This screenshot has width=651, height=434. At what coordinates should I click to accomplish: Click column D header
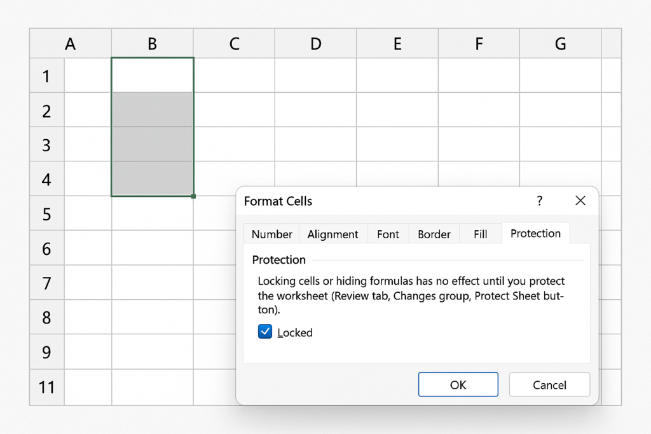pyautogui.click(x=315, y=44)
